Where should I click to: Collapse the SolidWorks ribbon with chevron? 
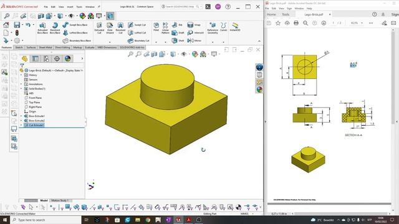pyautogui.click(x=259, y=41)
